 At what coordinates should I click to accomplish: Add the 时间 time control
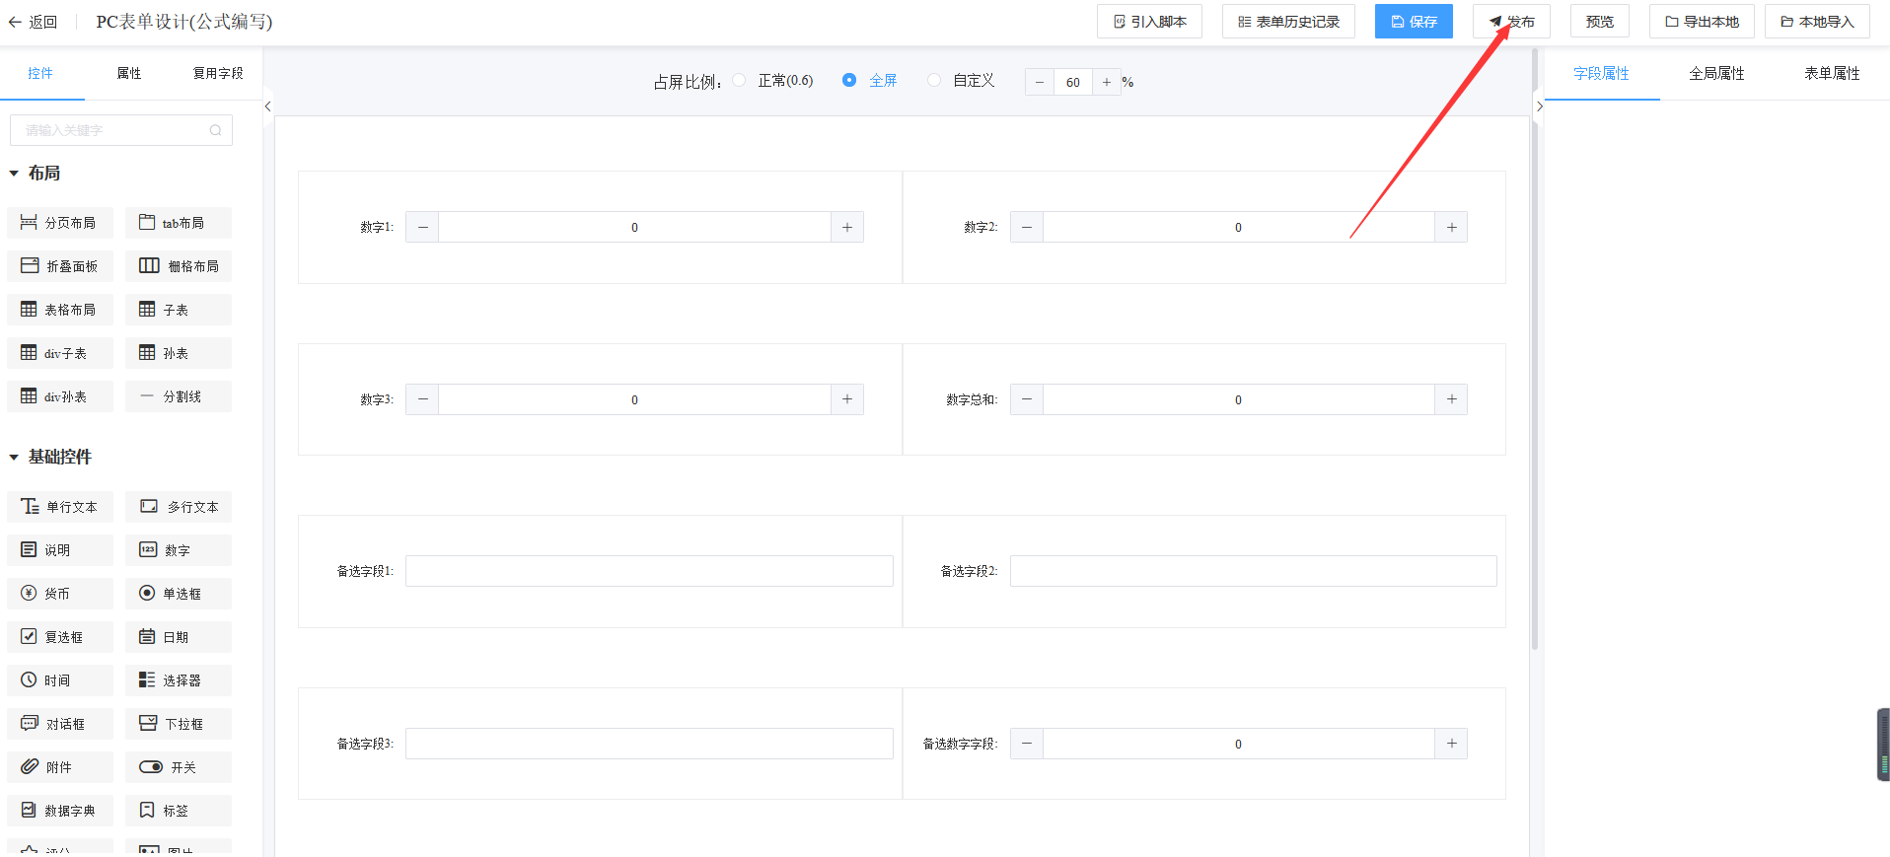click(x=60, y=680)
